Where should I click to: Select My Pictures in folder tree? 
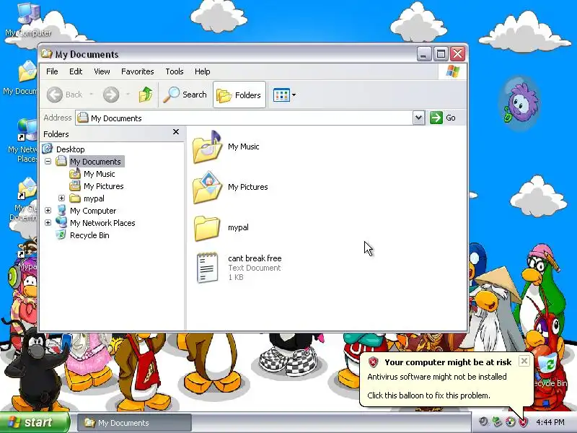[104, 186]
